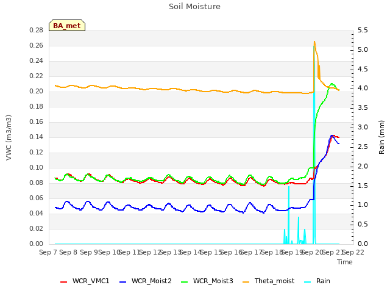Toggle WCR_VMC1 series in legend
The image size is (390, 293).
click(85, 281)
